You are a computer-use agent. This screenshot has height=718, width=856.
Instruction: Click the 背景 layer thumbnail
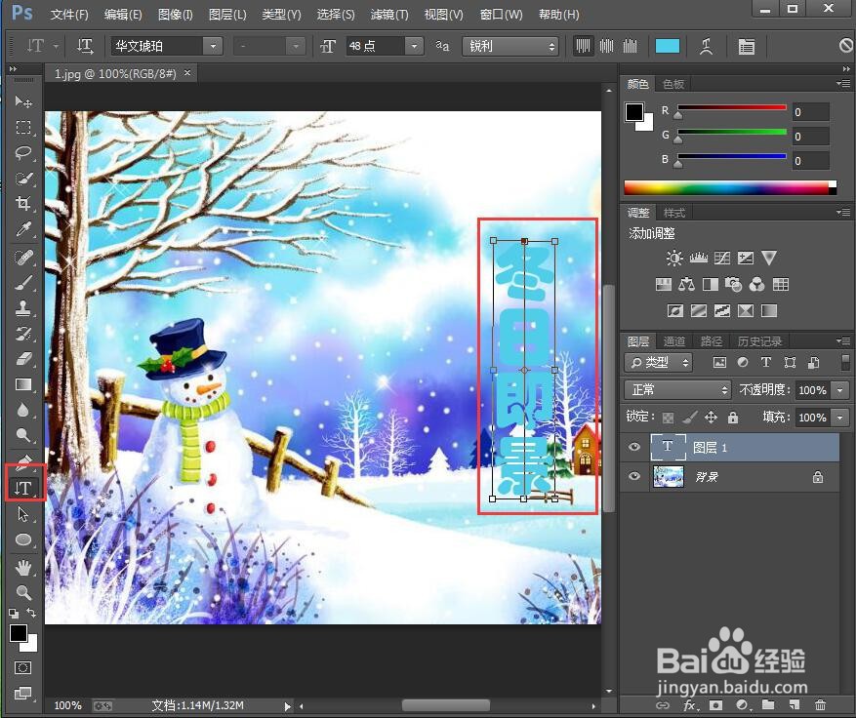point(669,476)
